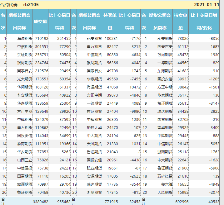Image resolution: width=224 pixels, height=205 pixels.
Task: Select long position value 49569
Action: click(112, 79)
